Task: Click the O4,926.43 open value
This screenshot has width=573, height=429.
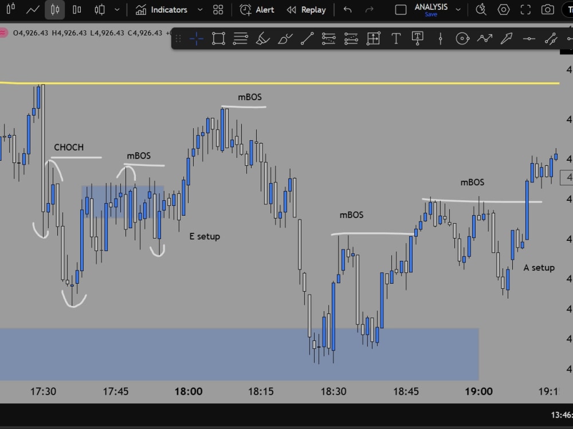Action: 30,33
